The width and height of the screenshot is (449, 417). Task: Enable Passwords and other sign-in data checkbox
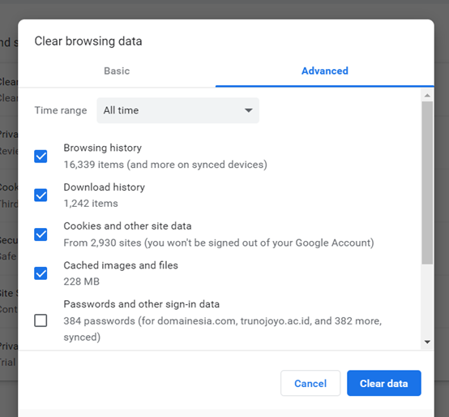click(x=41, y=320)
